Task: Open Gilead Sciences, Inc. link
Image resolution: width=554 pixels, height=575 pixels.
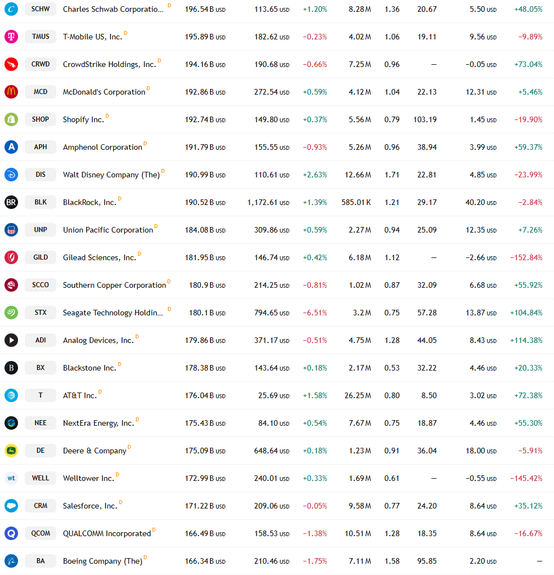Action: tap(99, 257)
